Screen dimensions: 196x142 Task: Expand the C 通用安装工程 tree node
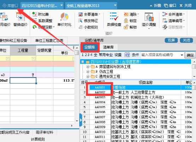(x=88, y=76)
